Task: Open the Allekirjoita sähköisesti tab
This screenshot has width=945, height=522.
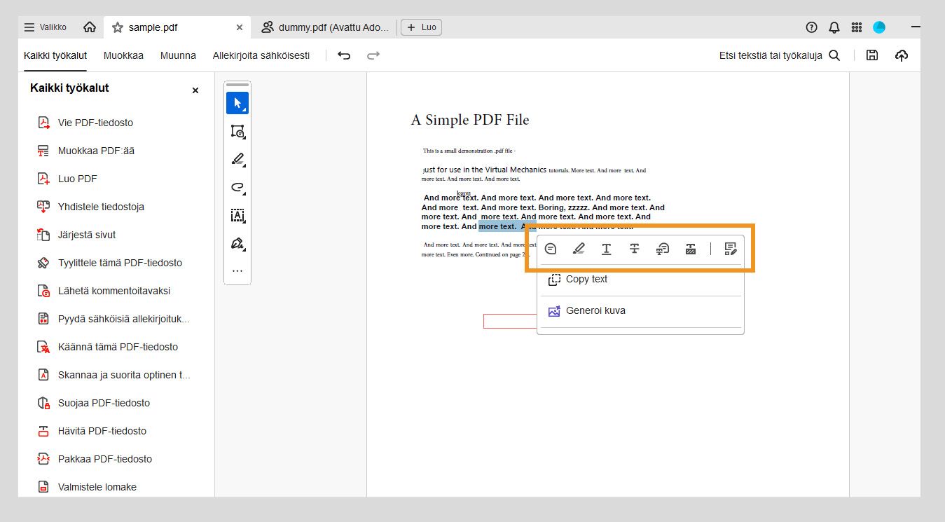Action: pos(261,55)
